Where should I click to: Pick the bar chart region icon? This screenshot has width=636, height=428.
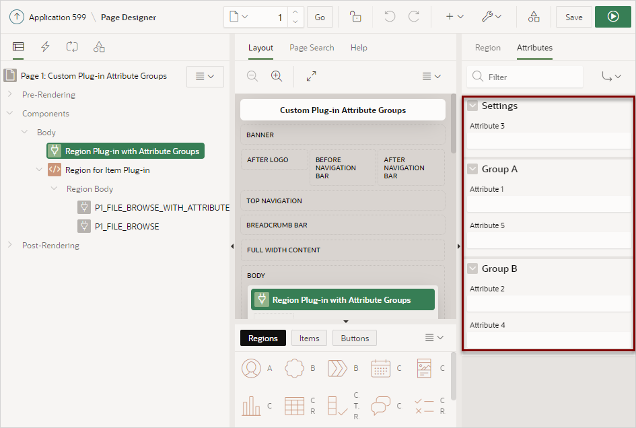click(x=252, y=406)
